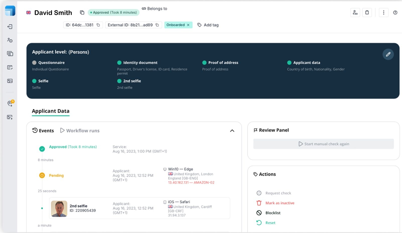The width and height of the screenshot is (402, 233).
Task: Open the first sidebar icon with arrow
Action: pos(10,27)
